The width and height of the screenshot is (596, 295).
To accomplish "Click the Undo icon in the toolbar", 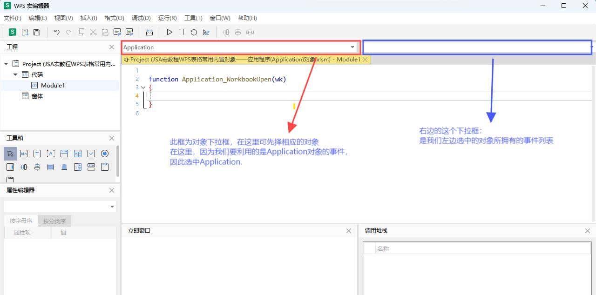I will pyautogui.click(x=56, y=32).
